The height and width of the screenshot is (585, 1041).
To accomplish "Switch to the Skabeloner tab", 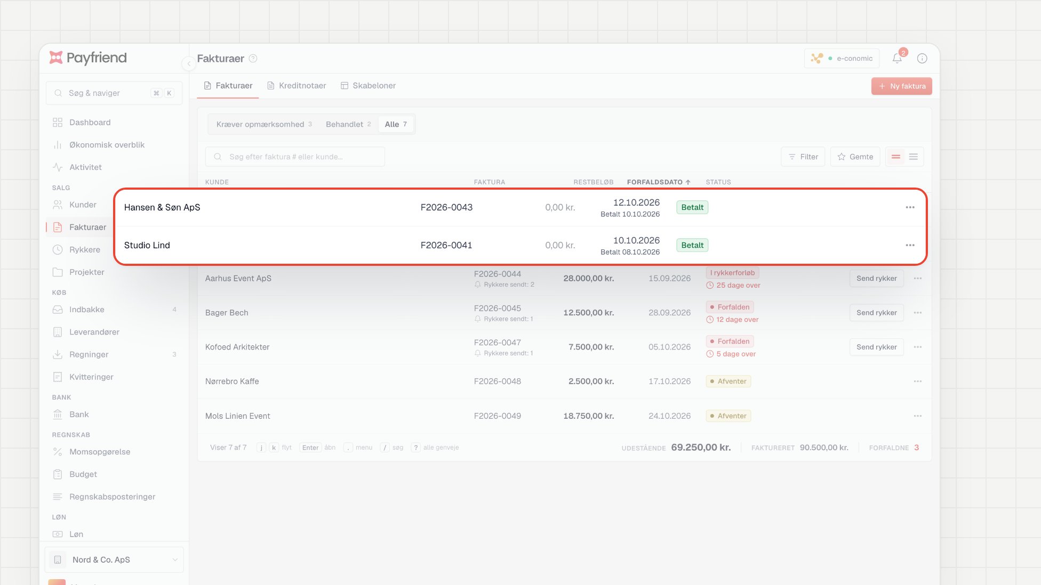I will click(369, 86).
